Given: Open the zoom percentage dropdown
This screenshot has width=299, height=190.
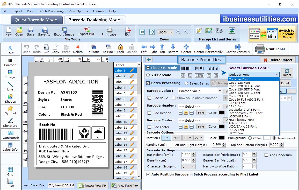Looking at the screenshot, I should [171, 32].
